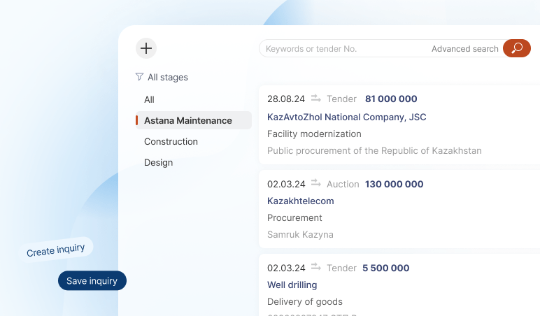The width and height of the screenshot is (540, 316).
Task: Focus the keywords or tender No. field
Action: point(343,49)
